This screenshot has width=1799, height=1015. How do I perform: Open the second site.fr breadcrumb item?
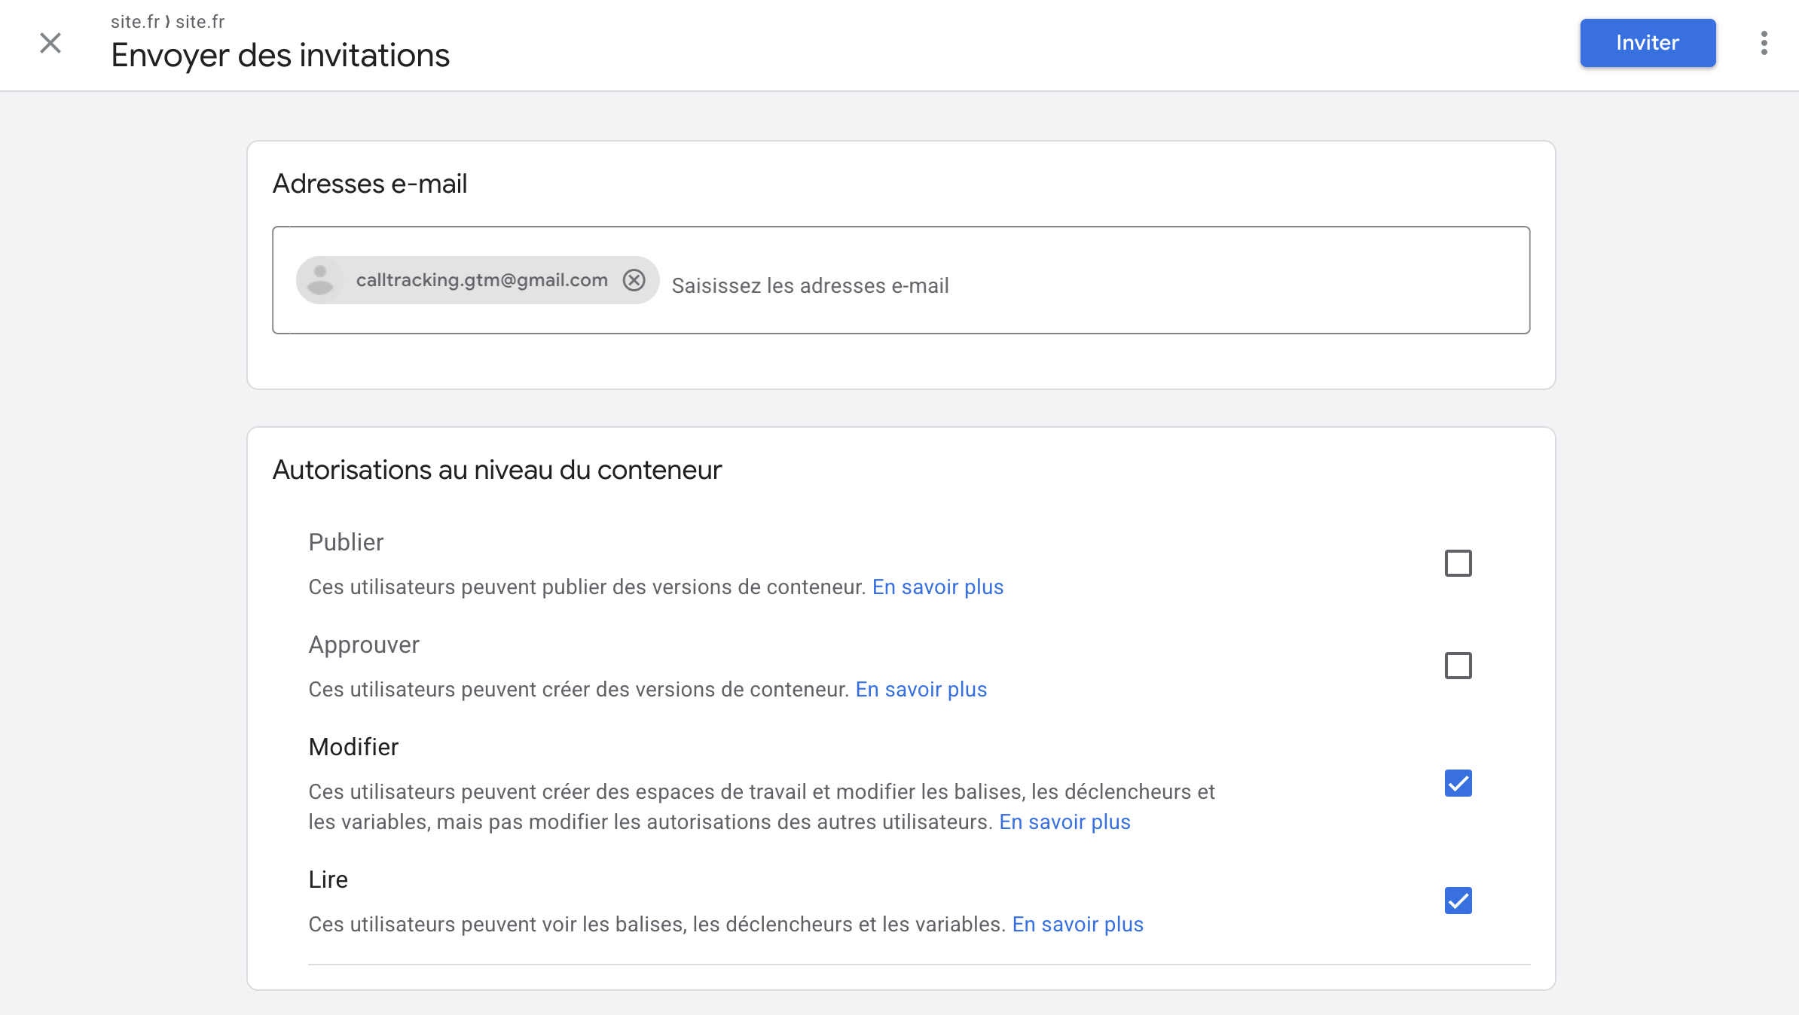200,22
